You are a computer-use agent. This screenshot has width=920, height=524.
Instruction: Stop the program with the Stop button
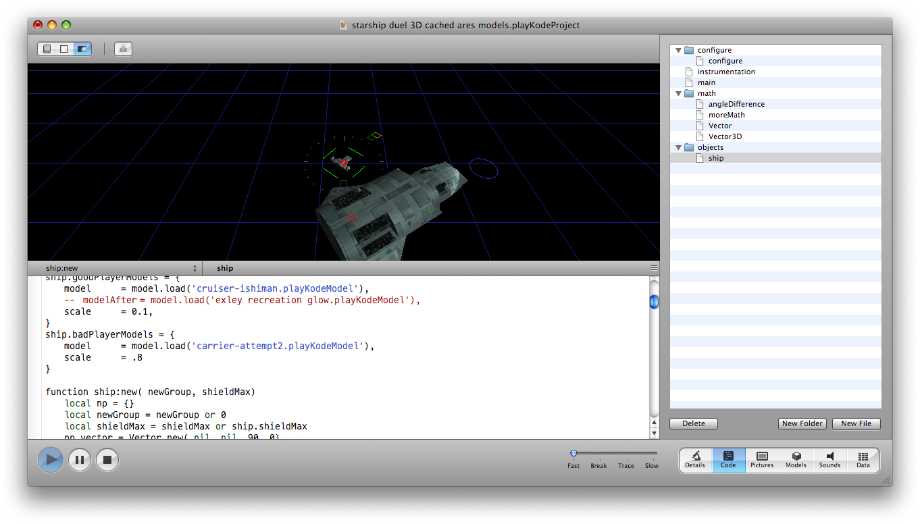point(107,460)
